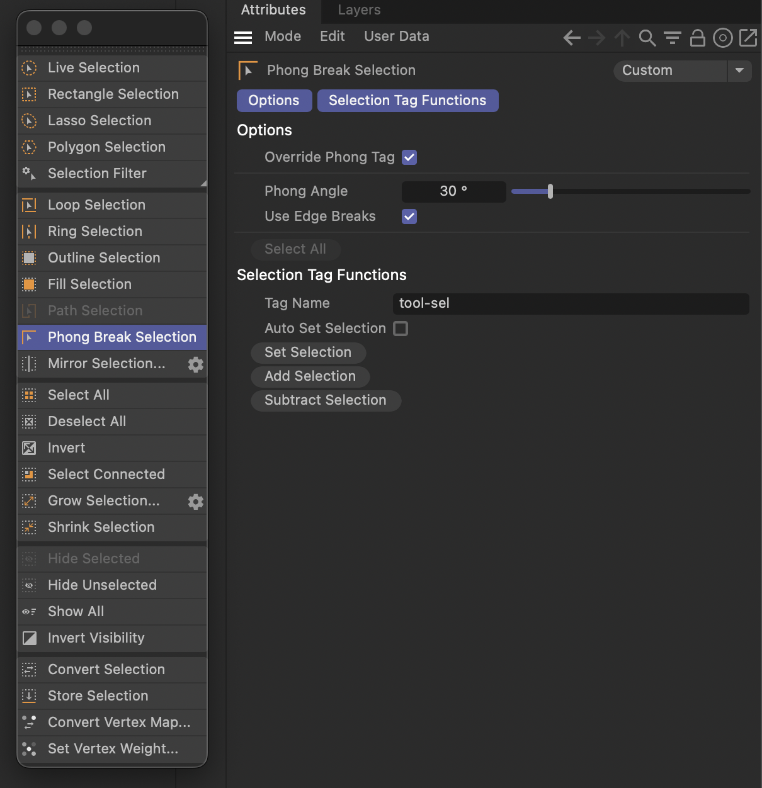762x788 pixels.
Task: Open the Selection Filter icon
Action: pos(29,174)
